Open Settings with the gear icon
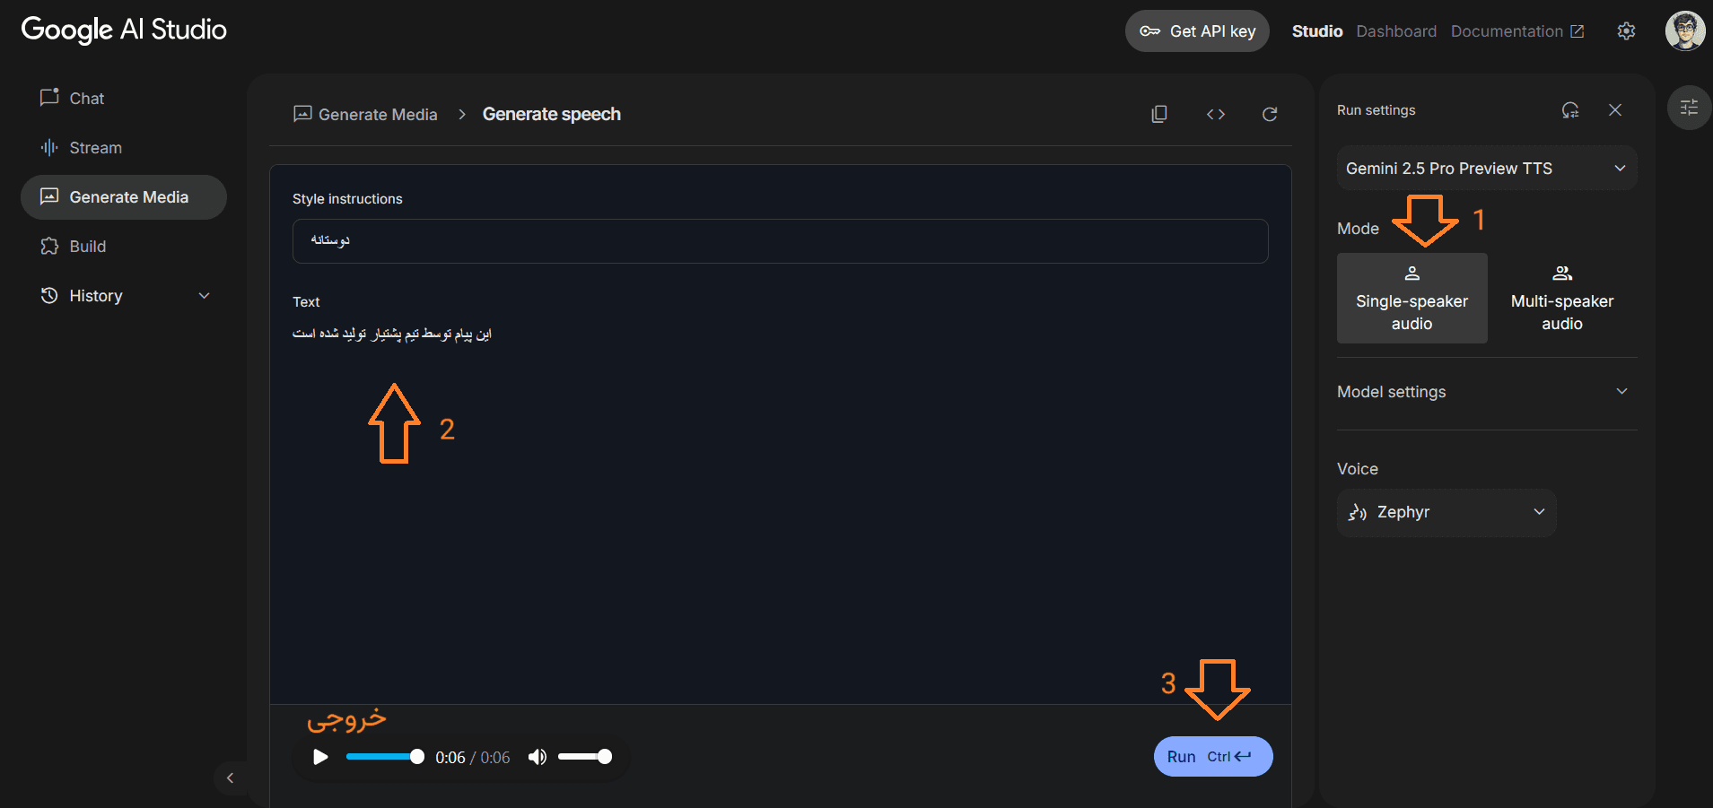The image size is (1713, 808). click(x=1626, y=30)
